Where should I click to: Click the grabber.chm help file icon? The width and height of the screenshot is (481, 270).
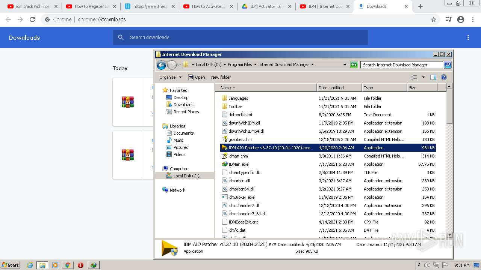[x=225, y=139]
